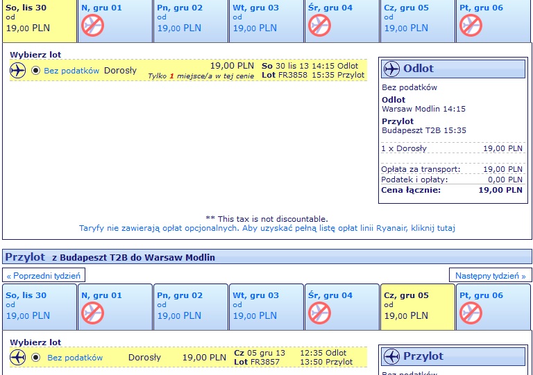Go to Poprzedni tydzień (previous week)
The width and height of the screenshot is (533, 375).
coord(44,276)
